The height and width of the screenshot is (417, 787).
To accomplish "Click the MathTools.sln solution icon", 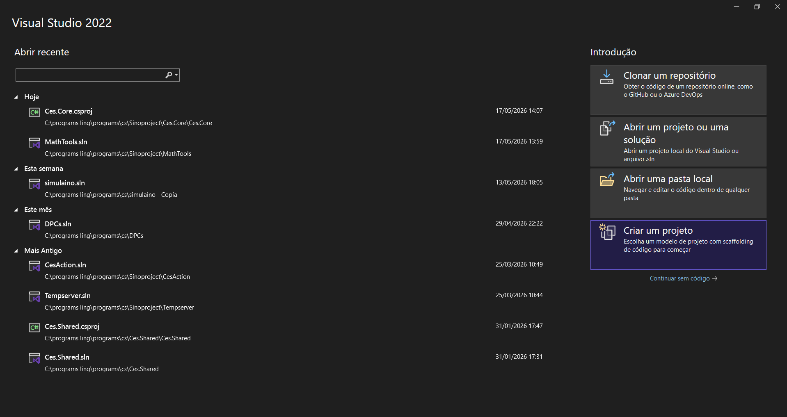I will 34,143.
